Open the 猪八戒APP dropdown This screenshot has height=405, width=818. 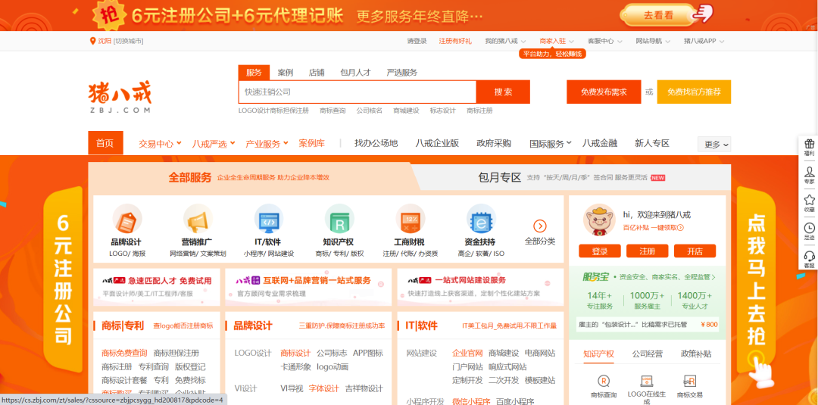[704, 41]
